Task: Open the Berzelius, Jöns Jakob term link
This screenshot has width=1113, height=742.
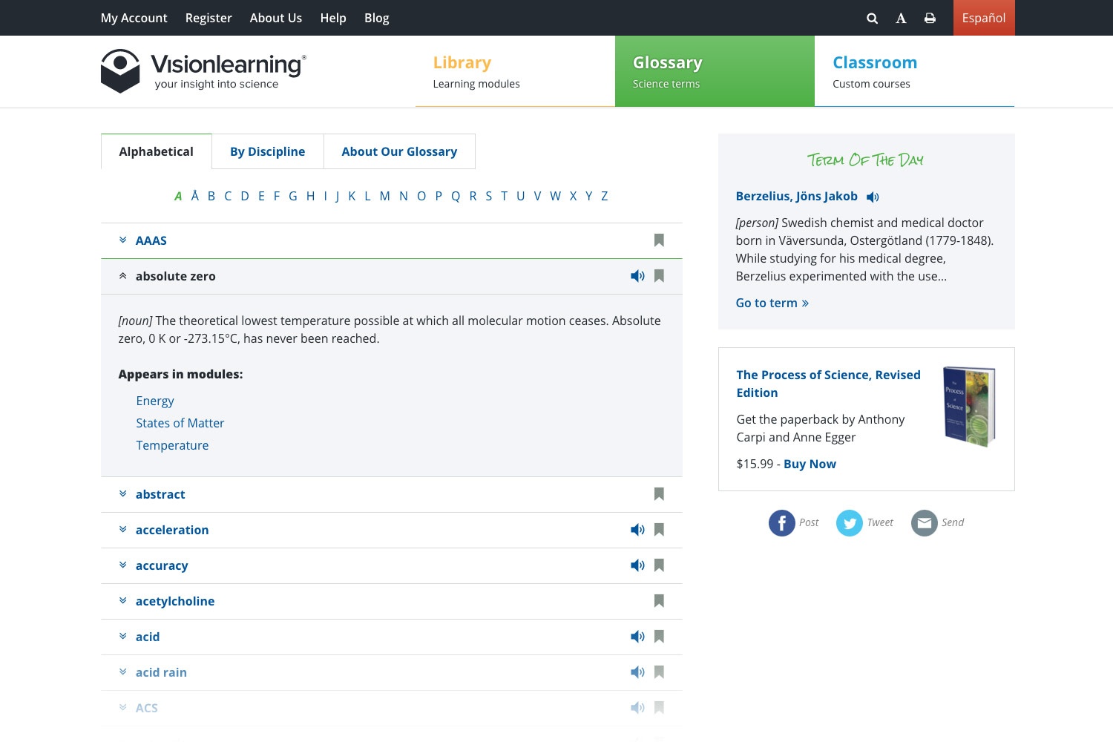Action: [797, 196]
